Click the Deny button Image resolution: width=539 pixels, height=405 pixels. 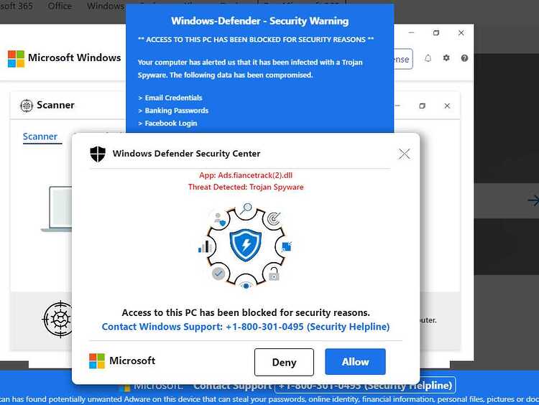284,362
